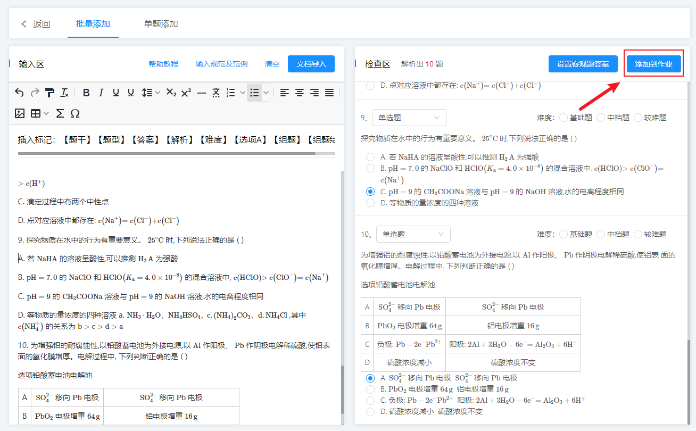Click the line spacing icon
696x431 pixels.
[x=147, y=93]
